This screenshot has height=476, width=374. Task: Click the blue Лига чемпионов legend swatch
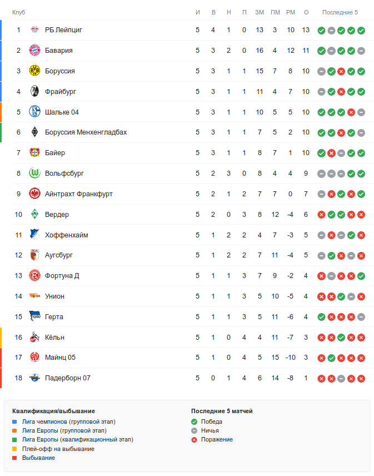click(x=14, y=422)
